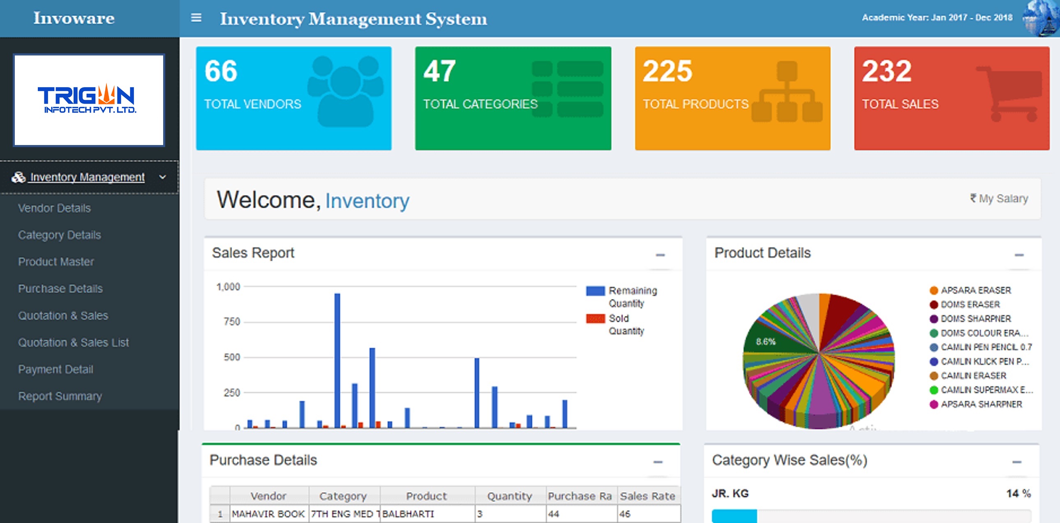Open Payment Detail page
1060x523 pixels.
(55, 370)
